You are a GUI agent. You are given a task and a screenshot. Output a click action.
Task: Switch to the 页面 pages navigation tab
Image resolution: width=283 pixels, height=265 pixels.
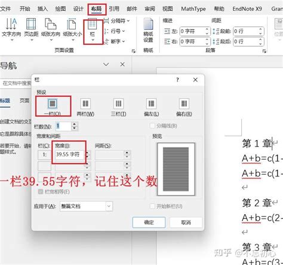coord(24,100)
